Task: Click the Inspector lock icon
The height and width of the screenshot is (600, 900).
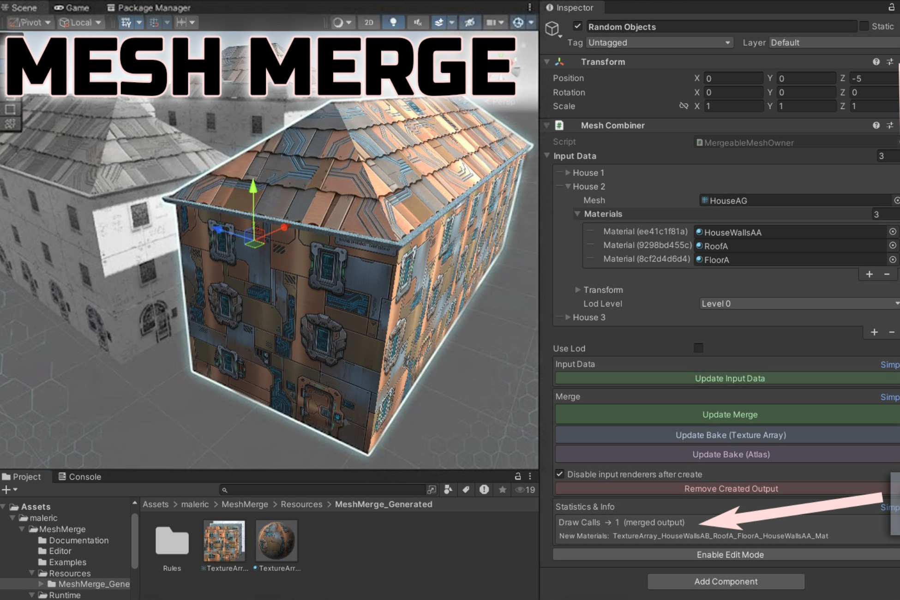Action: pyautogui.click(x=891, y=7)
